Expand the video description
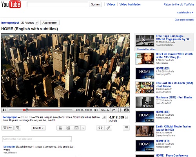Image resolution: width=196 pixels, height=157 pixels. coord(103,117)
